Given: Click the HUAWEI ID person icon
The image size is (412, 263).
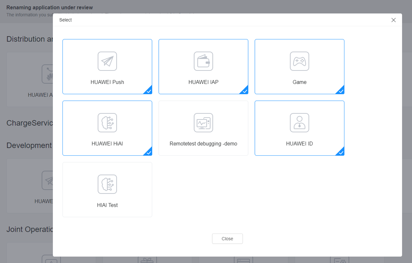Looking at the screenshot, I should 299,123.
